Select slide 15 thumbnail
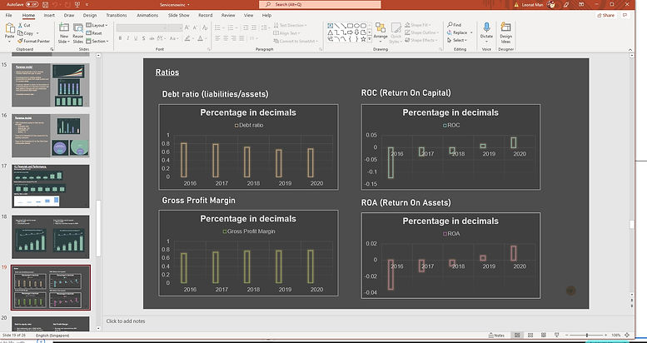647x343 pixels. pyautogui.click(x=50, y=85)
